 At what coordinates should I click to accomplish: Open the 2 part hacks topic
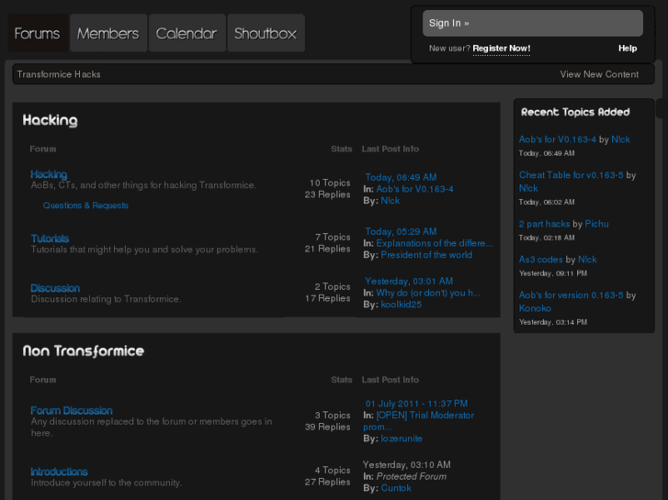[544, 224]
